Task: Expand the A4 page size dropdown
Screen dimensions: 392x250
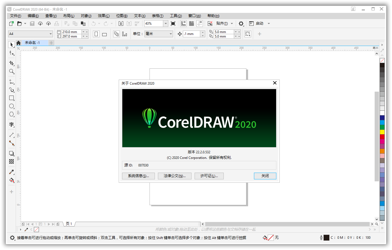Action: pos(51,34)
